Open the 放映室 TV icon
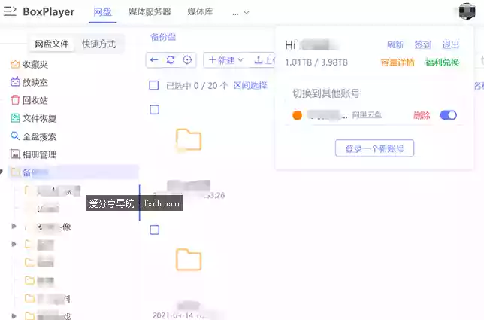Screen dimensions: 484x320 (x=15, y=82)
